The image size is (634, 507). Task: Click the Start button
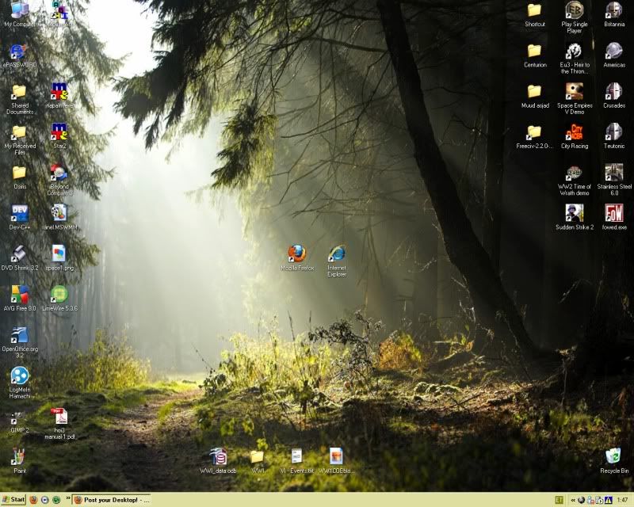click(13, 500)
